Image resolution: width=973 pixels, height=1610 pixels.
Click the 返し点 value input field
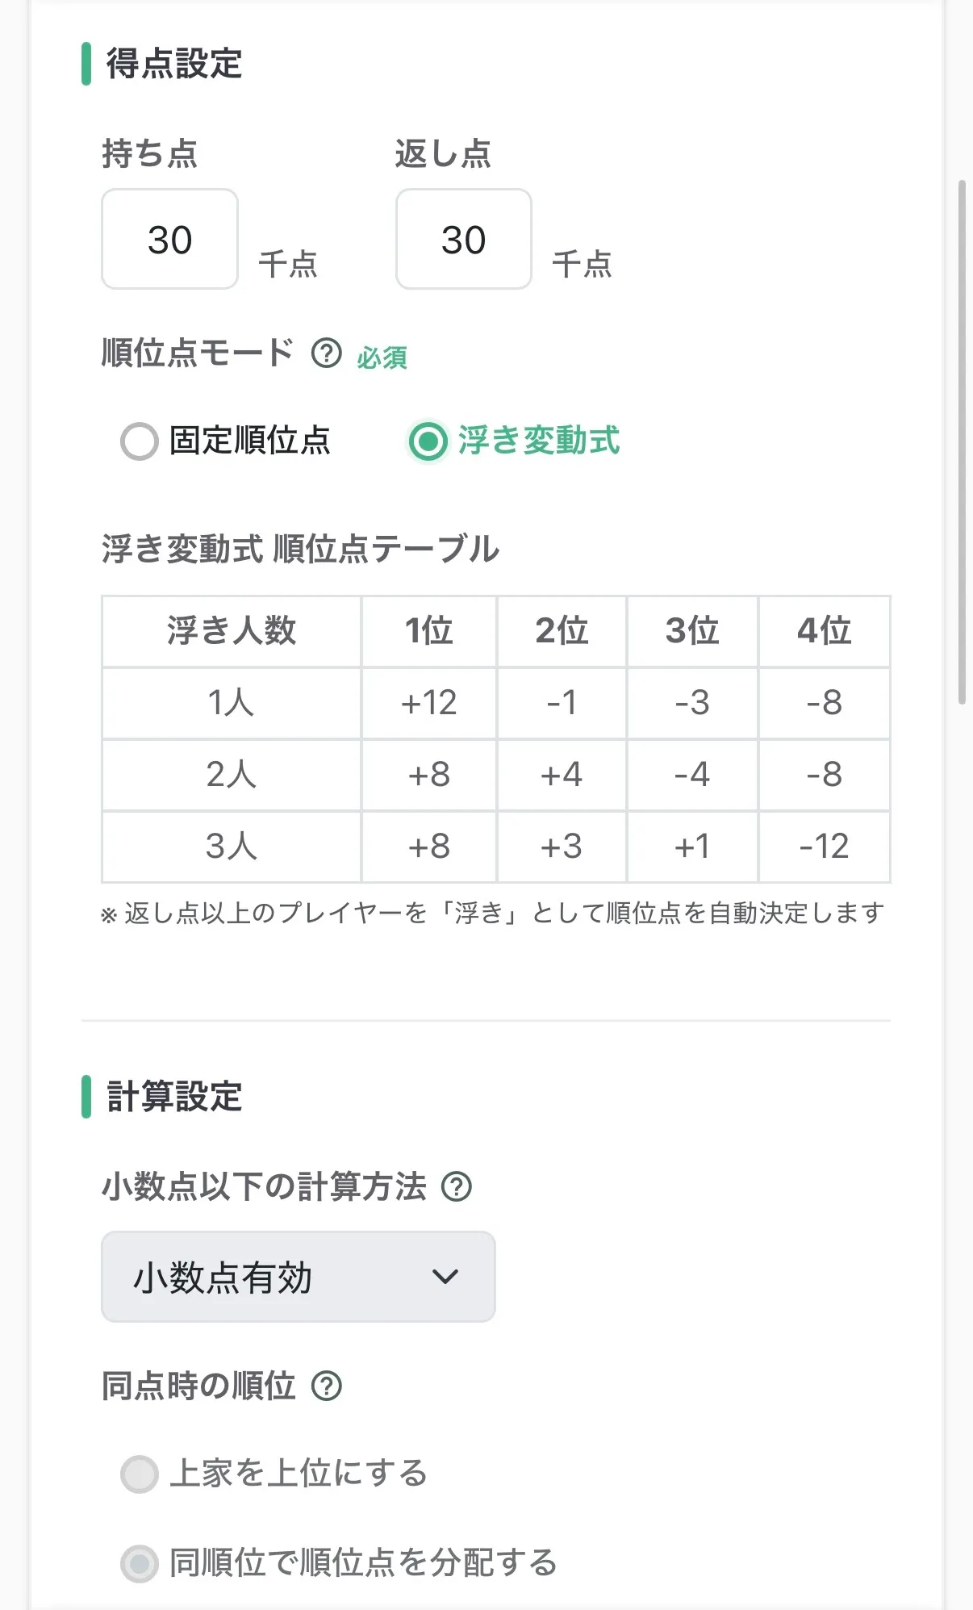pos(463,239)
